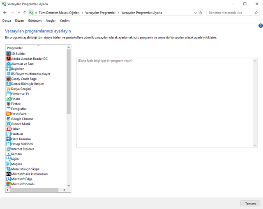Click the Haber news icon
This screenshot has height=209, width=263.
8,129
